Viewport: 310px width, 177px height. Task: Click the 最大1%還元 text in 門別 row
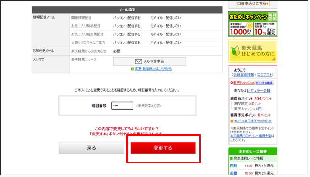coord(264,166)
